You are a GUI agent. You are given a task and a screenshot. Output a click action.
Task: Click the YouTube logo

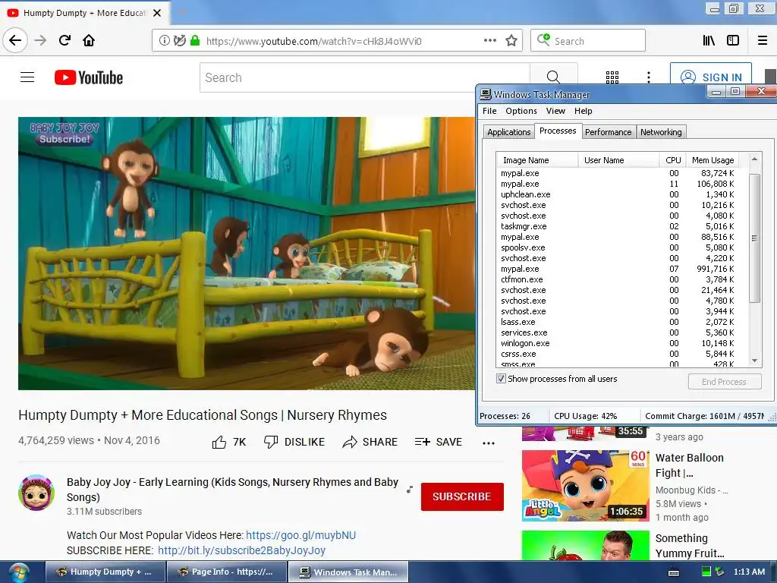click(x=89, y=77)
